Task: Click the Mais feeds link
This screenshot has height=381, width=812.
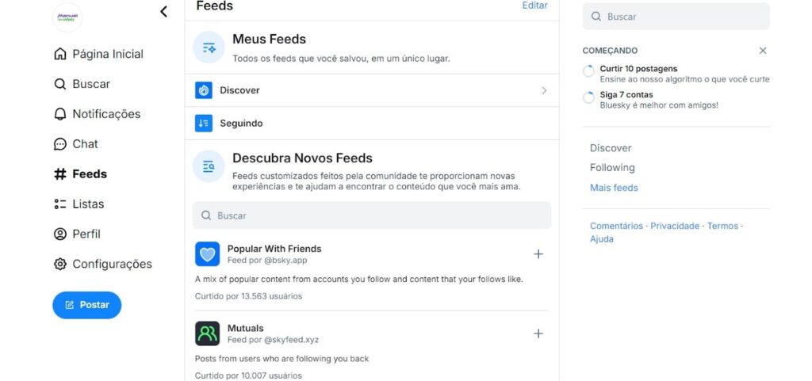Action: [x=614, y=188]
